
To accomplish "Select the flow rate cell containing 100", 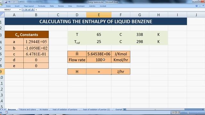I will point(99,60).
